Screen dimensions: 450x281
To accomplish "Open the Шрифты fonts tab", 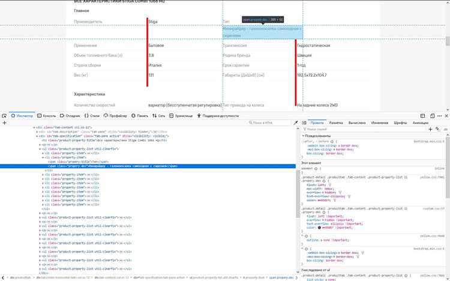I will point(400,122).
